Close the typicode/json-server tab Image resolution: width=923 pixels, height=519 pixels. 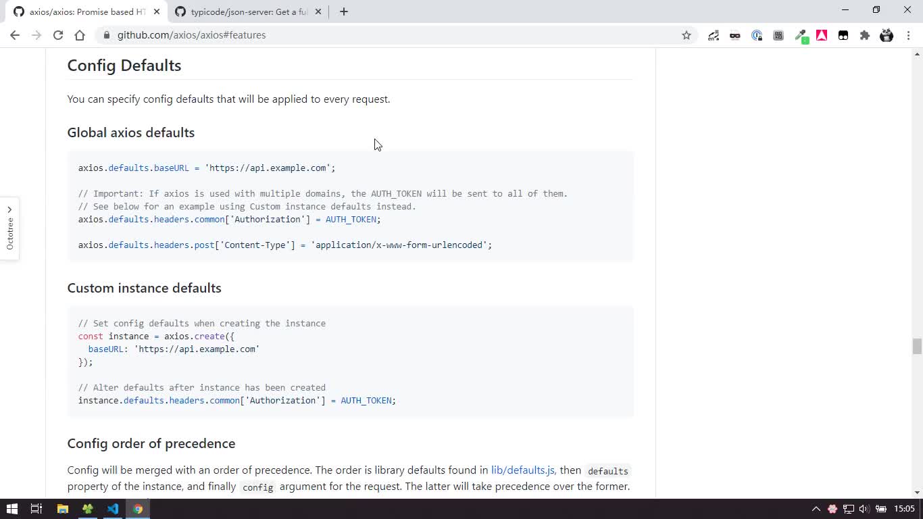click(318, 11)
